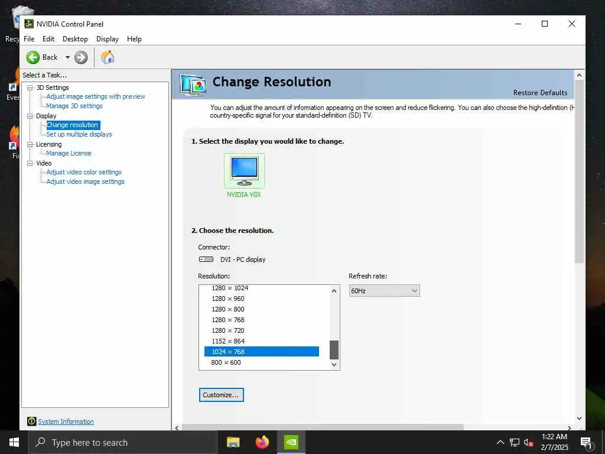
Task: Launch Firefox from the taskbar
Action: [262, 442]
